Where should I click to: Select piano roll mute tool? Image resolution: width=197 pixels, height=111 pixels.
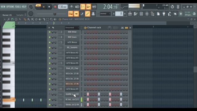(40, 19)
